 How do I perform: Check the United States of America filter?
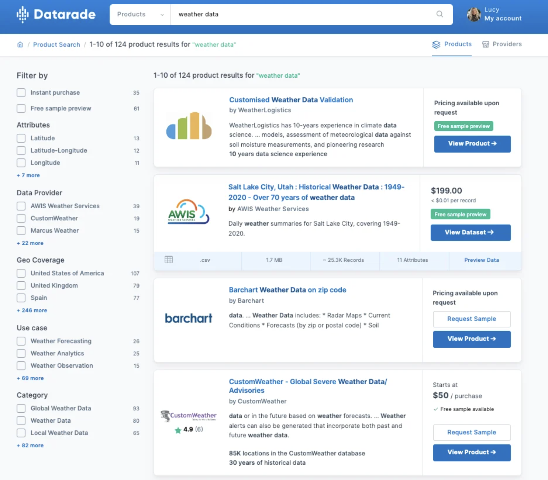[x=21, y=273]
